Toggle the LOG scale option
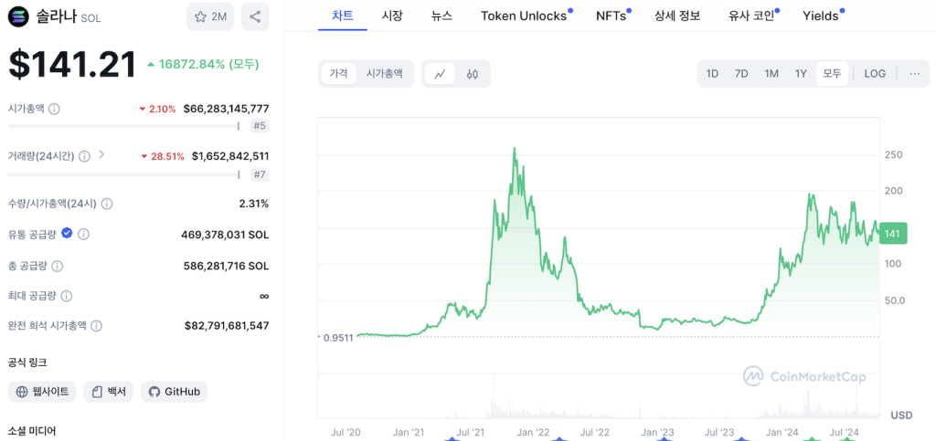The width and height of the screenshot is (936, 441). click(875, 74)
